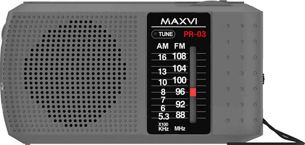This screenshot has height=145, width=305.
Task: Select the FM band heading
Action: (180, 46)
